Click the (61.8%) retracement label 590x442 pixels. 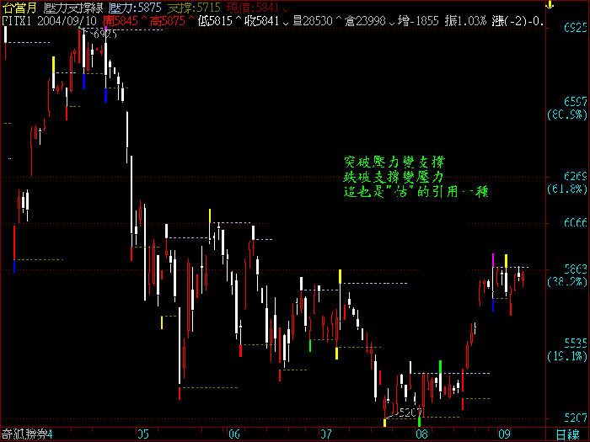click(x=567, y=189)
